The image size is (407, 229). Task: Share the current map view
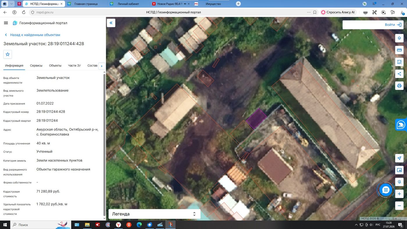(x=399, y=74)
